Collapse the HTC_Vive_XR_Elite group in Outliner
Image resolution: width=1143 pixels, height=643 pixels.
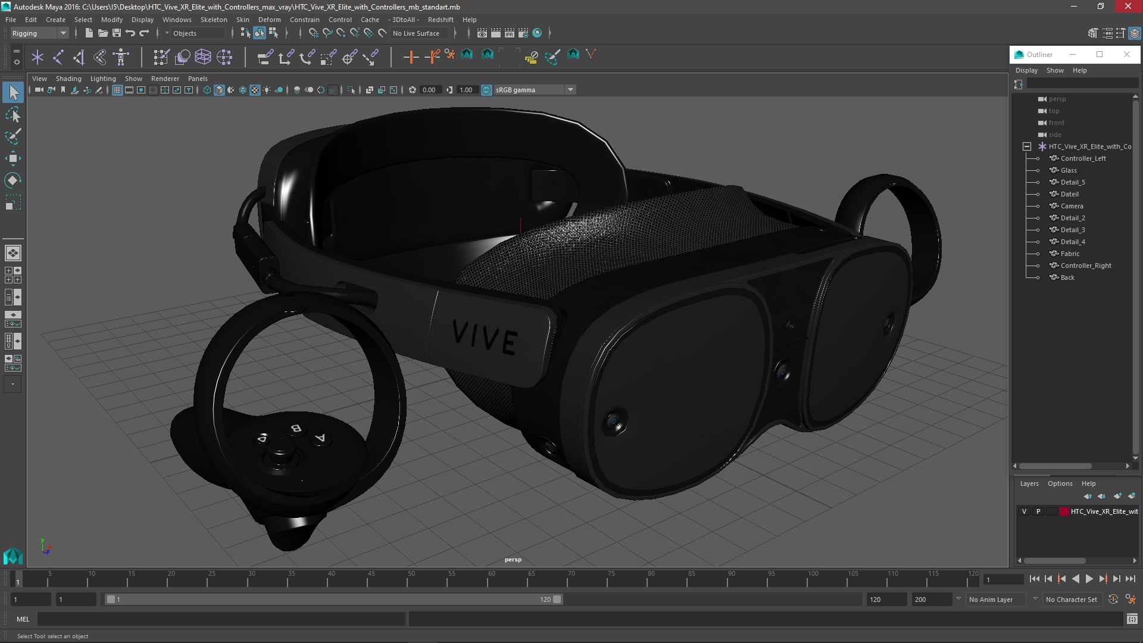pos(1026,146)
